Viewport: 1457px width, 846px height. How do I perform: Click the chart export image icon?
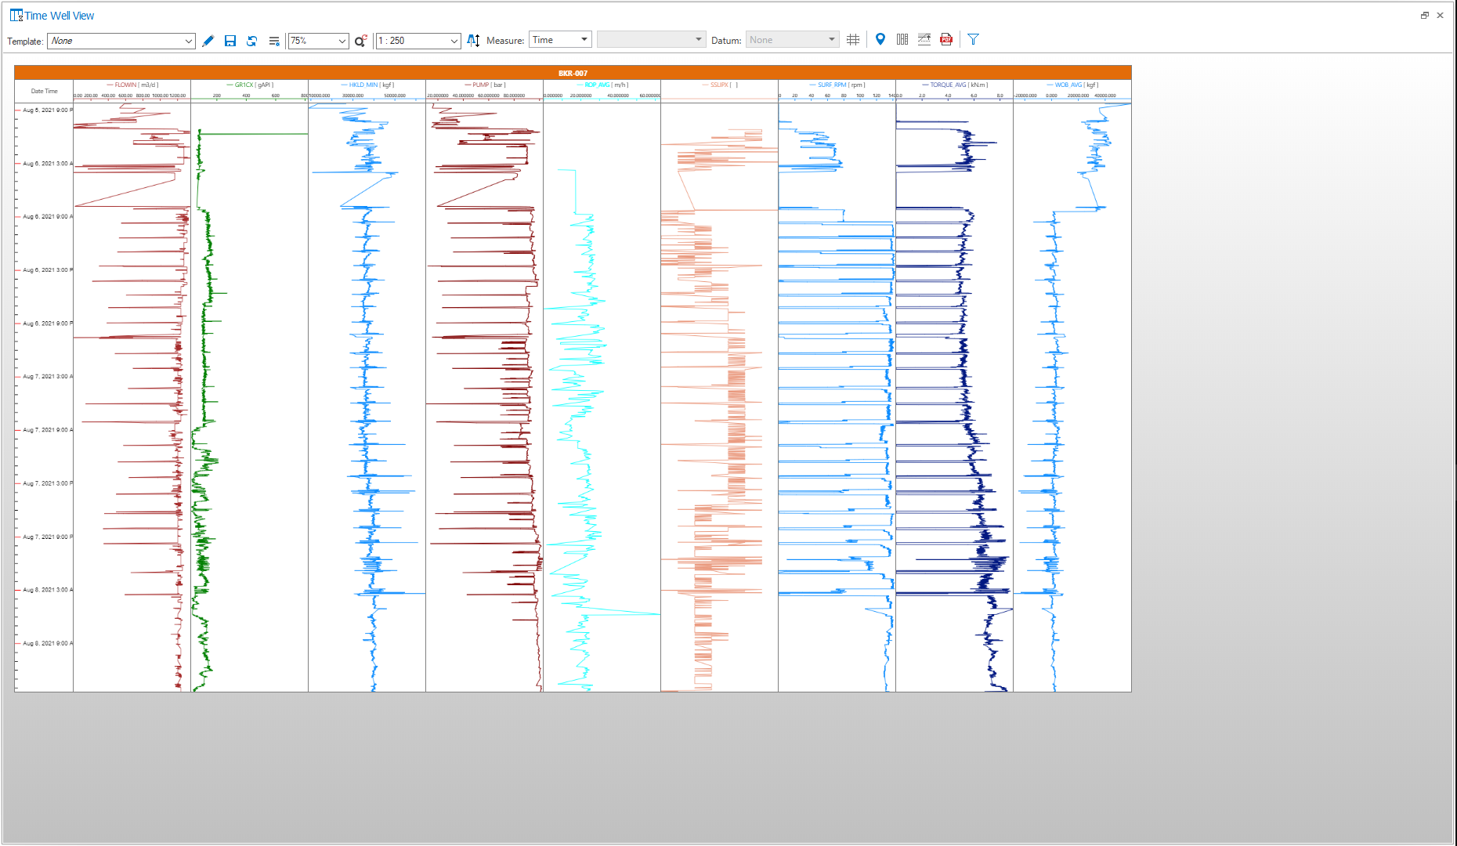tap(924, 40)
